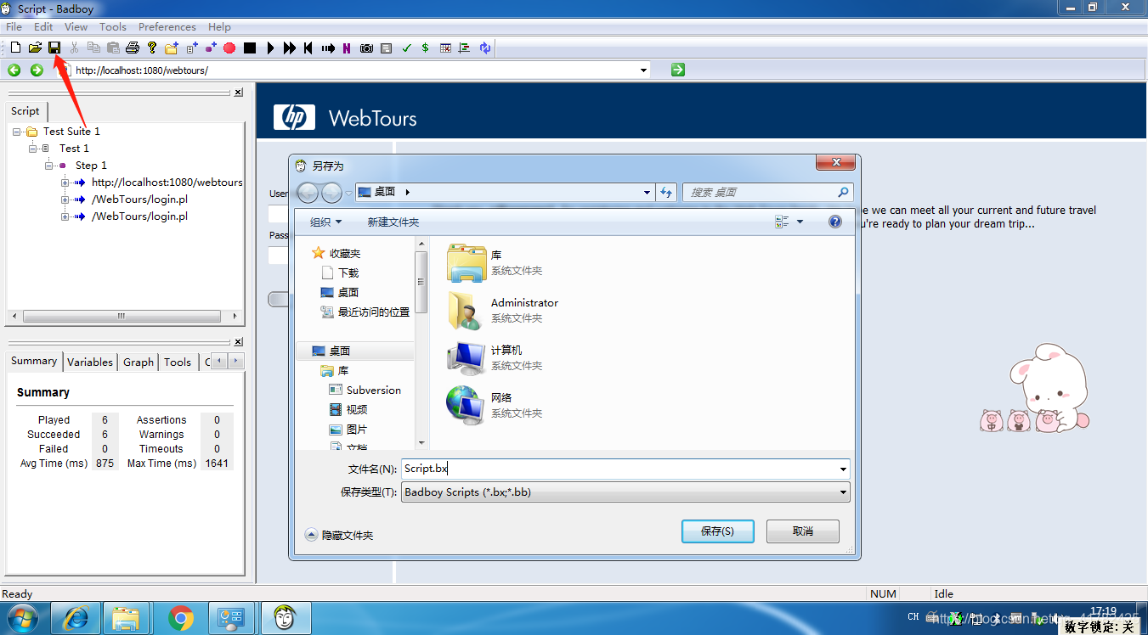The width and height of the screenshot is (1148, 635).
Task: Open the Edit menu
Action: point(43,26)
